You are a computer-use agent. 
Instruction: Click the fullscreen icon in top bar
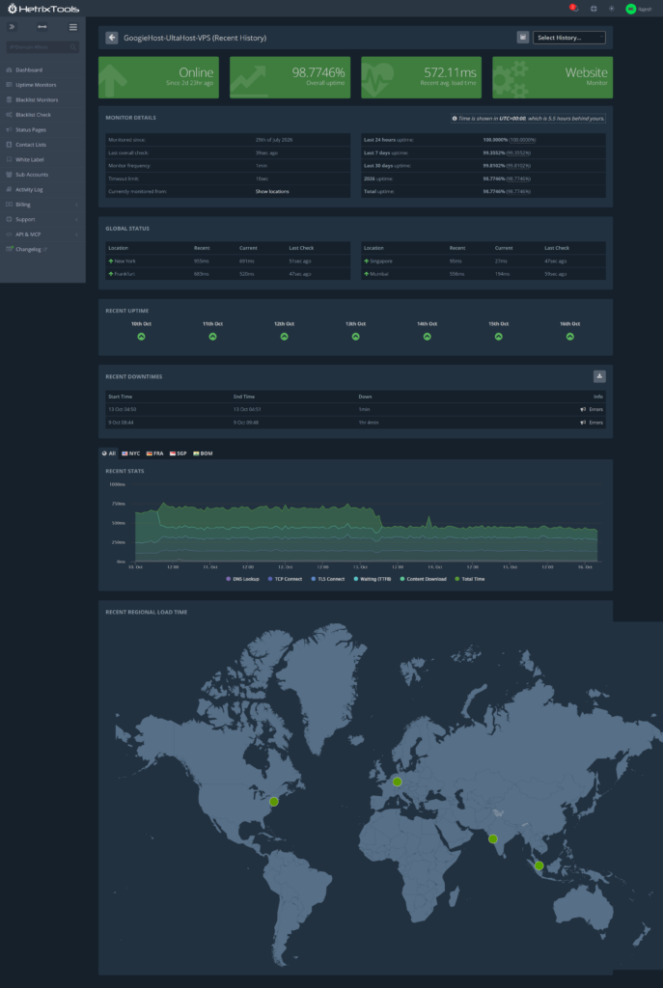pyautogui.click(x=594, y=9)
